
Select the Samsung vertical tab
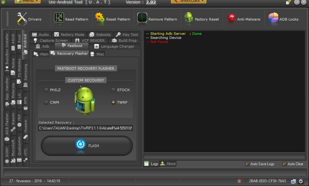[x=25, y=76]
